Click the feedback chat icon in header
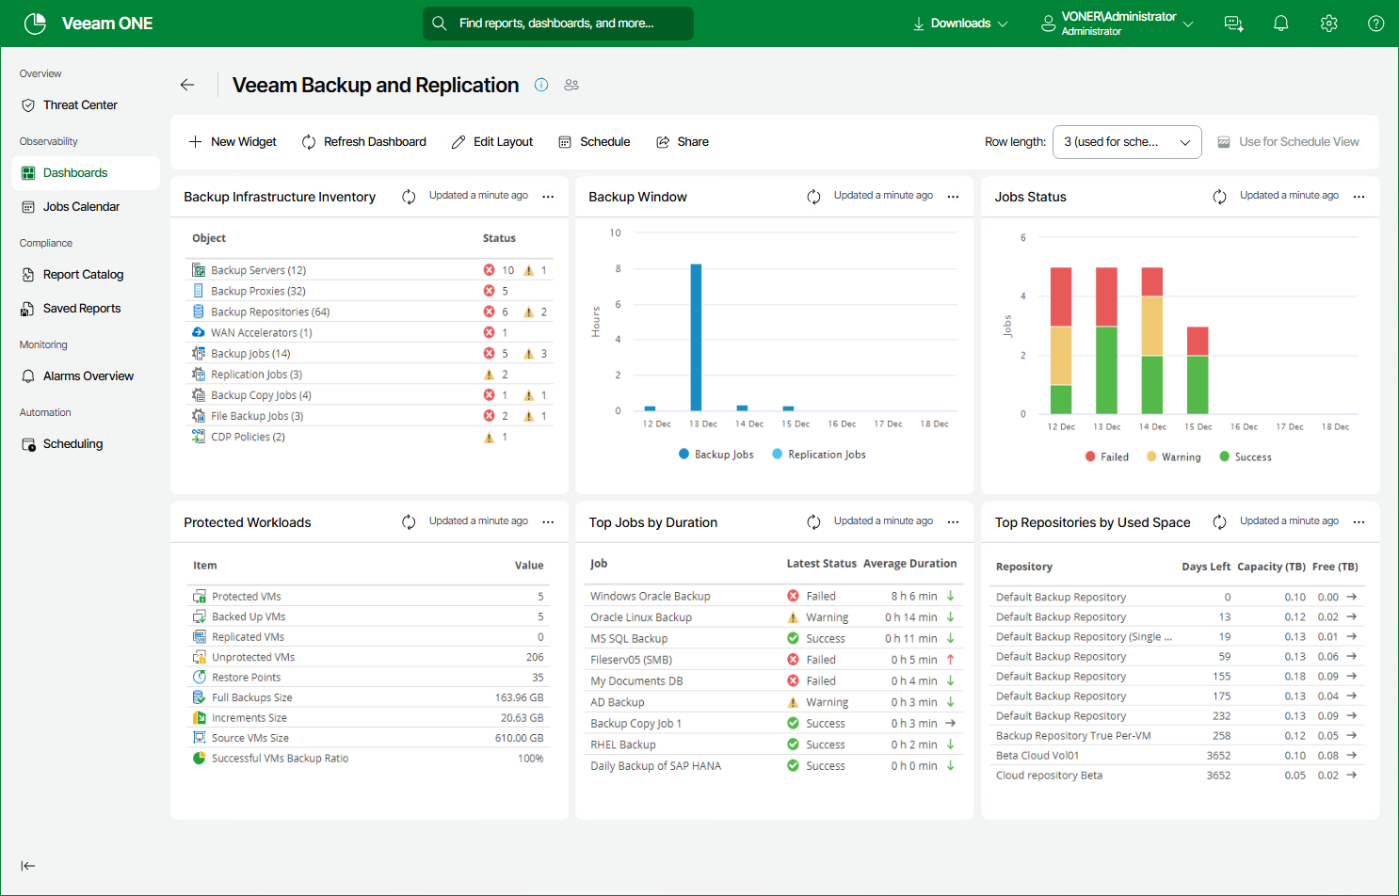This screenshot has height=896, width=1399. [x=1233, y=24]
